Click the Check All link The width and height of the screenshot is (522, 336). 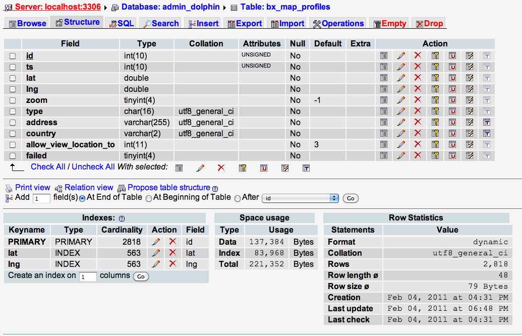tap(48, 167)
